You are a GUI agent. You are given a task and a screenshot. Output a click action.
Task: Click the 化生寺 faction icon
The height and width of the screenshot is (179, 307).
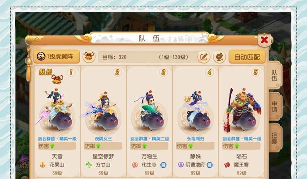tap(135, 165)
